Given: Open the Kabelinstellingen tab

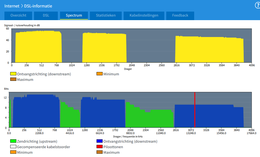Looking at the screenshot, I should [144, 15].
